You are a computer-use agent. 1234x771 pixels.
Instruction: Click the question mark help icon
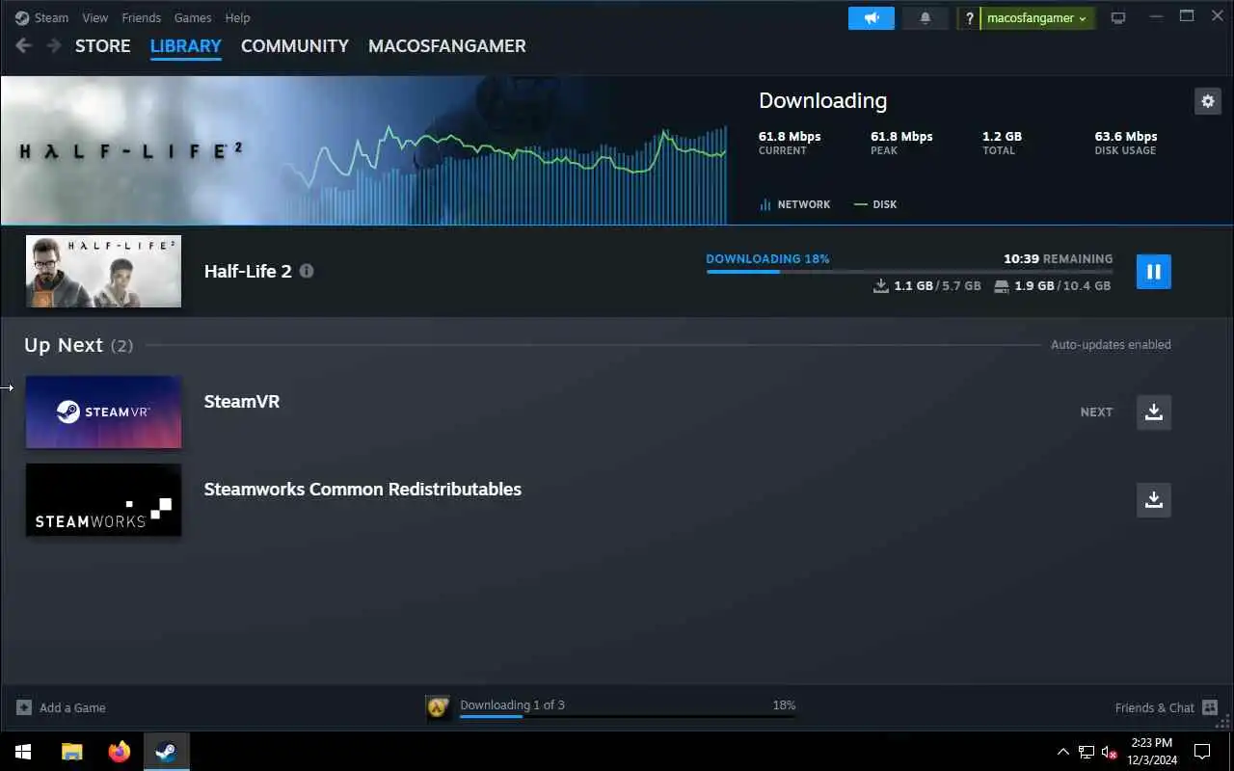(969, 18)
